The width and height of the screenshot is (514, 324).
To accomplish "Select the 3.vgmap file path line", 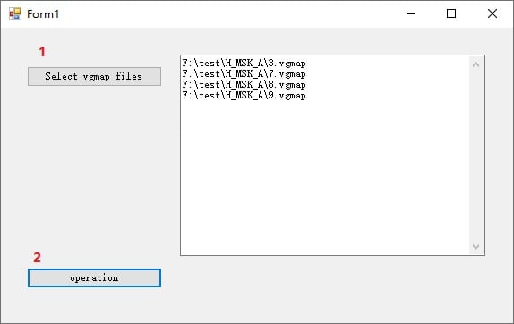I will point(244,63).
